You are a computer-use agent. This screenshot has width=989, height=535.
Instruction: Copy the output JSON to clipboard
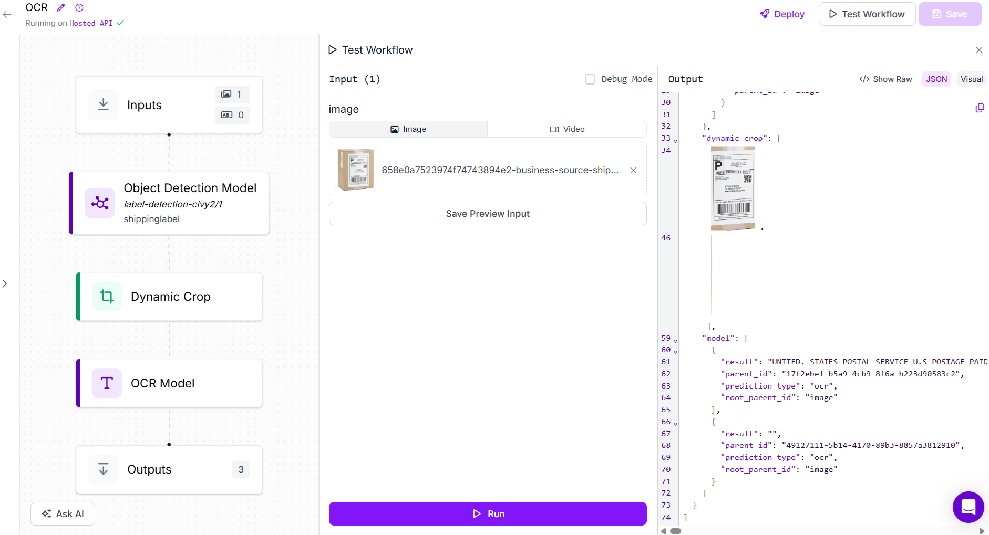point(980,108)
